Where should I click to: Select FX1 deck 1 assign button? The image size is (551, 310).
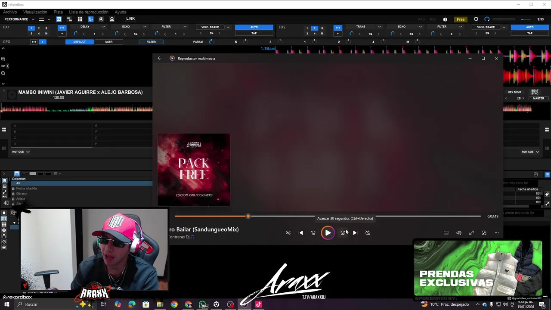point(31,28)
